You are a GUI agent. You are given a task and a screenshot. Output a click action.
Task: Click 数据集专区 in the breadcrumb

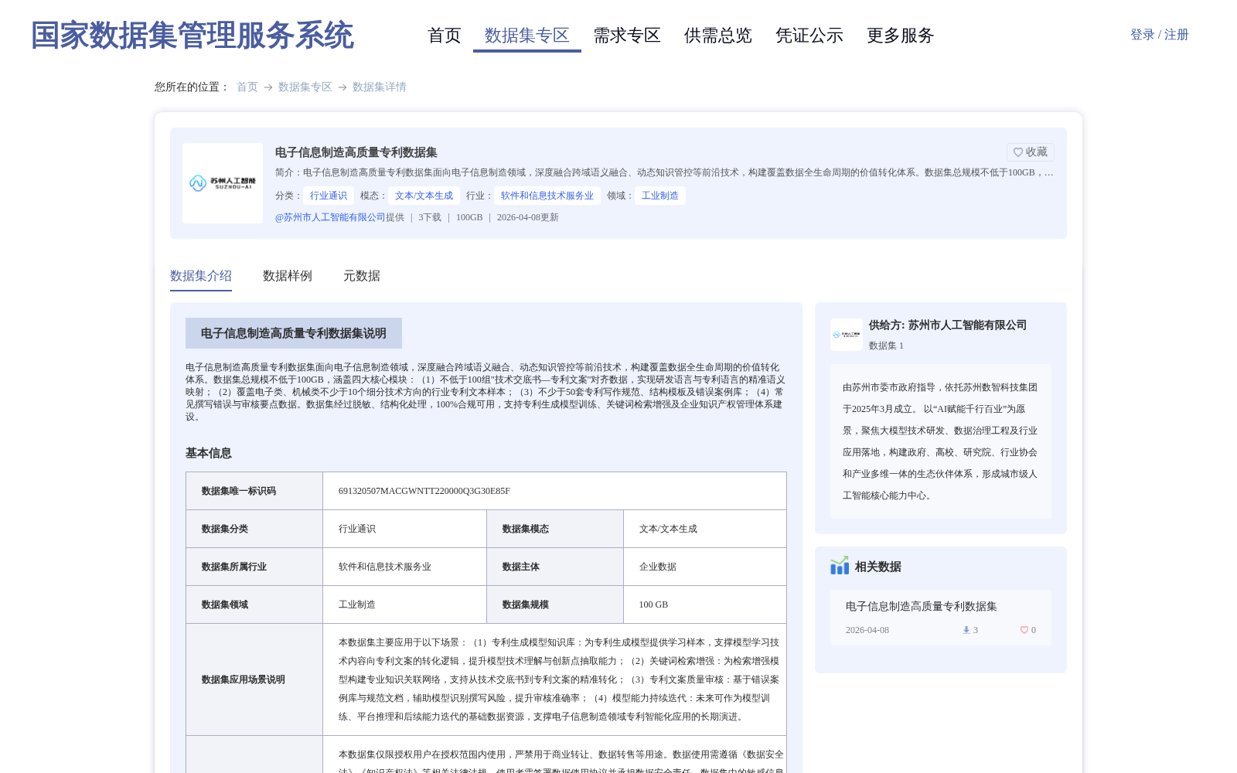(305, 87)
